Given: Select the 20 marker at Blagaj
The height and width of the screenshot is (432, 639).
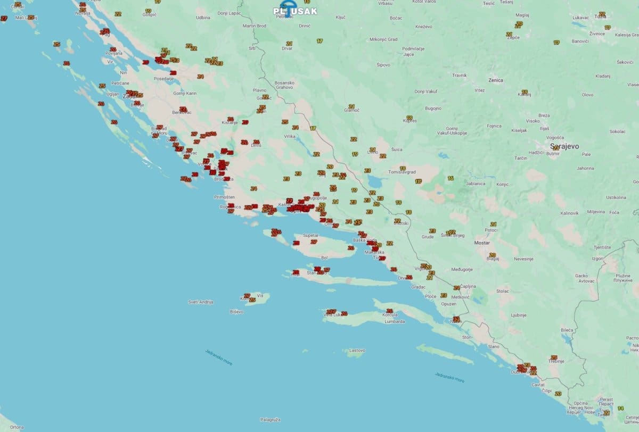Looking at the screenshot, I should (492, 255).
